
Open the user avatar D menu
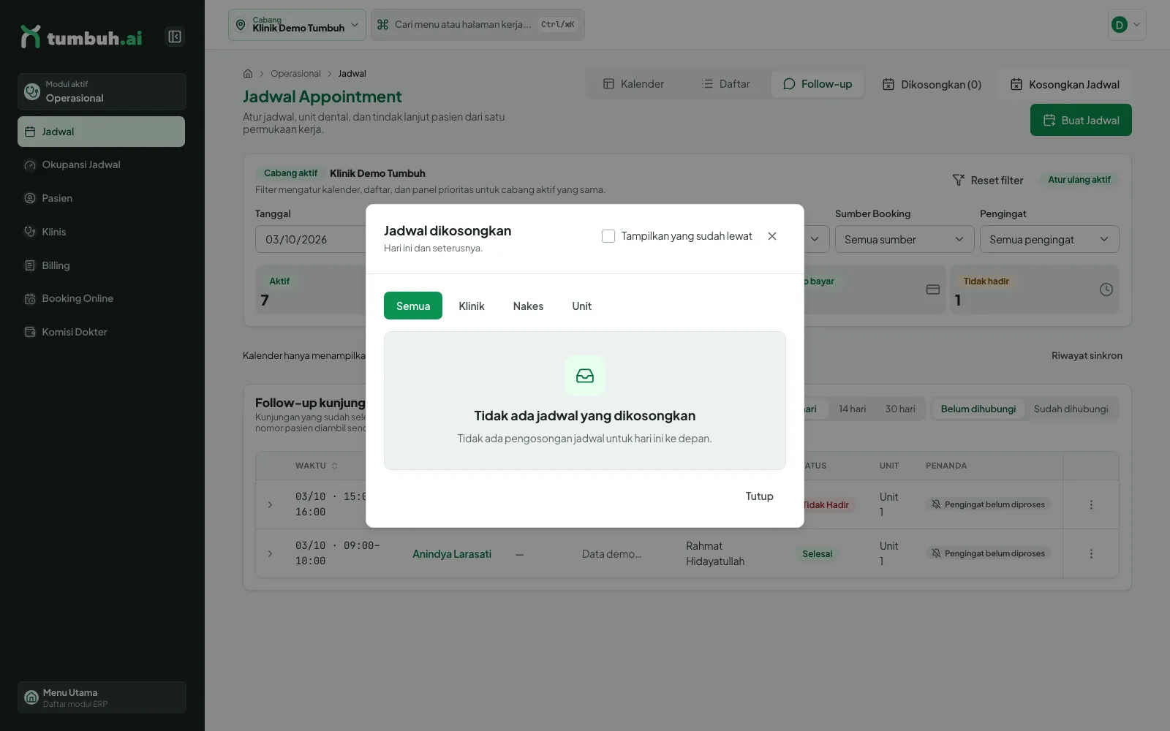pos(1126,25)
